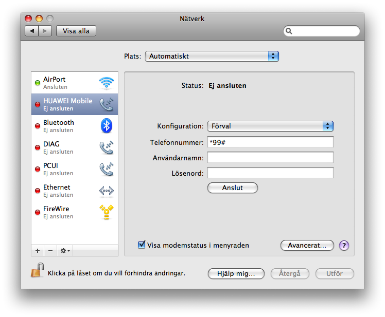
Task: Remove the selected service with minus
Action: tap(50, 251)
